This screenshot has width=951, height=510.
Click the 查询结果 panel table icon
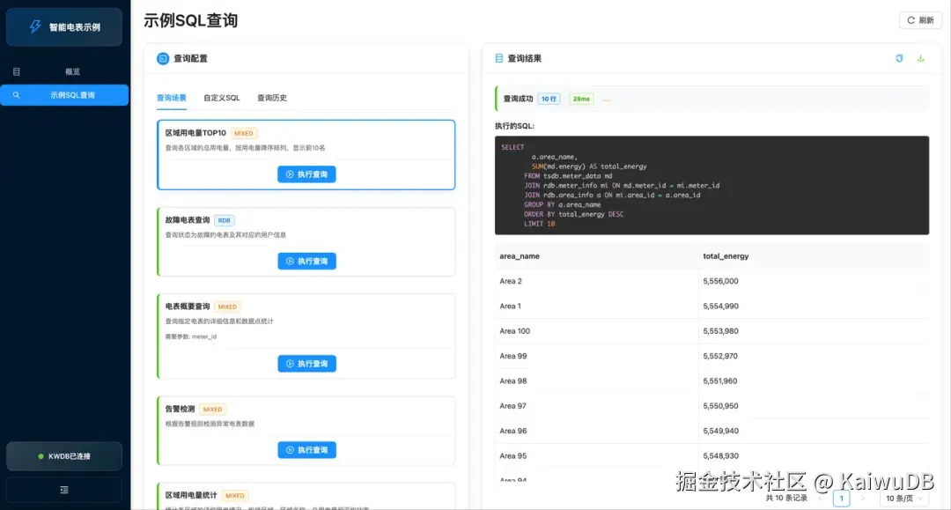click(x=498, y=58)
